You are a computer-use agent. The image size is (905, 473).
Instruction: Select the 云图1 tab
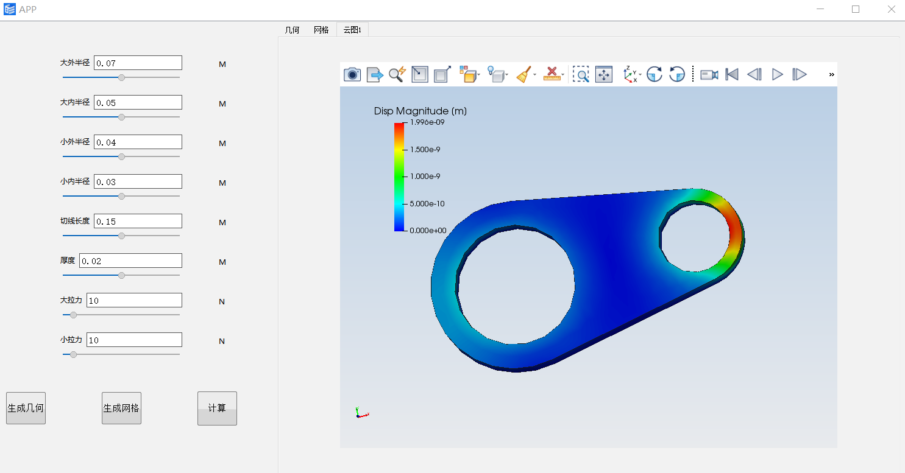(x=352, y=30)
